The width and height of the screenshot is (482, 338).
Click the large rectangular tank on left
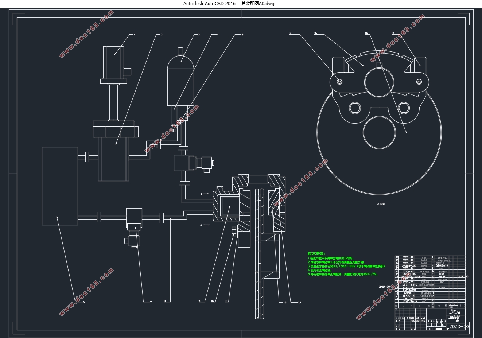[60, 186]
